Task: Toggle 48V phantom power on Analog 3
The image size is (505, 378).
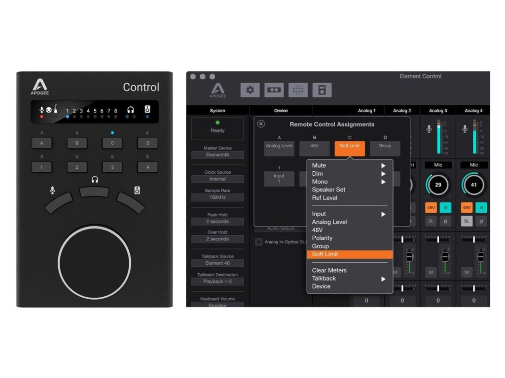Action: point(431,208)
